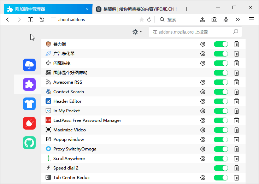This screenshot has height=184, width=259.
Task: Focus the about:addons address bar
Action: tap(98, 19)
